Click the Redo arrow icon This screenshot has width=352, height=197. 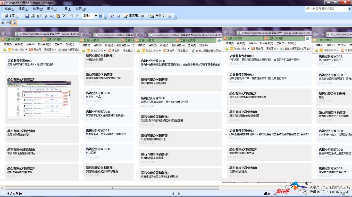click(x=77, y=16)
